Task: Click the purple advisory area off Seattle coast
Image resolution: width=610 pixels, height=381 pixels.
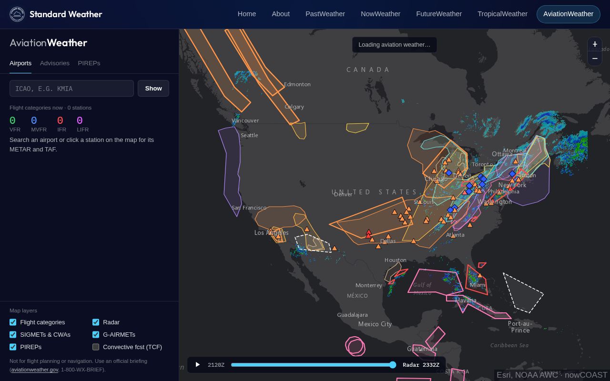Action: [x=232, y=171]
